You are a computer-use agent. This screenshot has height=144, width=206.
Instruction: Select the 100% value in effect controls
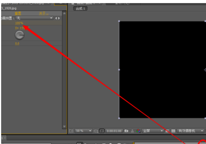tap(19, 23)
